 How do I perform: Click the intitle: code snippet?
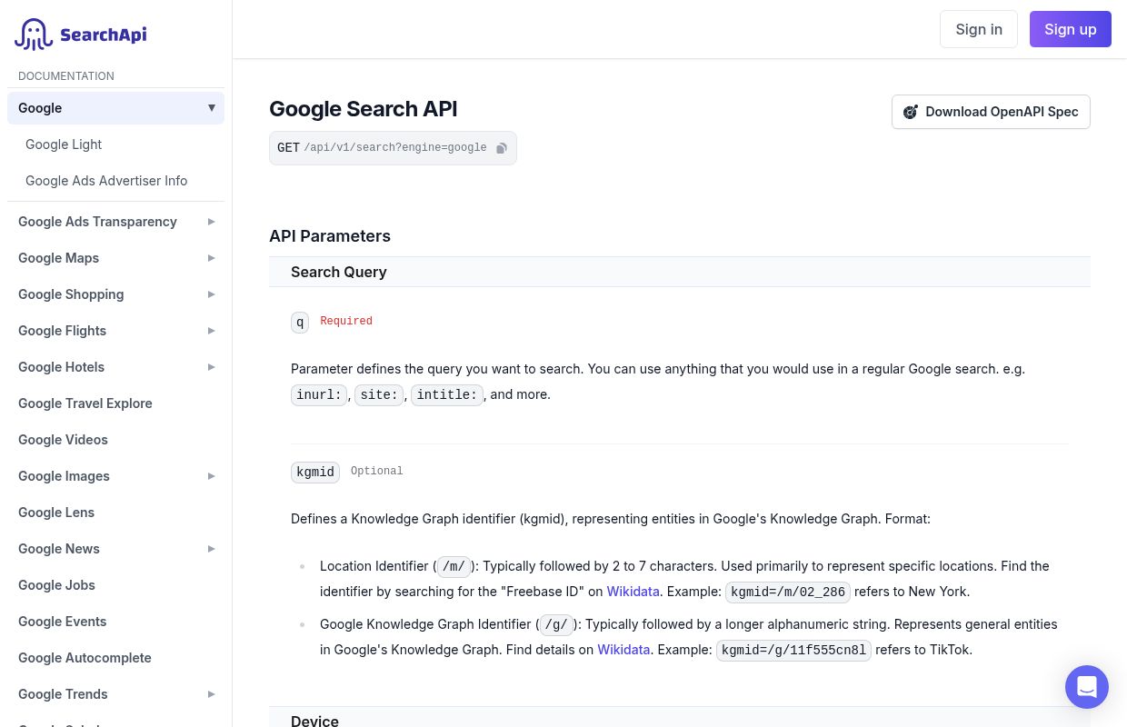[x=447, y=395]
